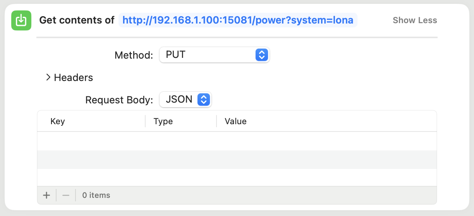
Task: Click the green Get Contents action icon
Action: [x=21, y=20]
